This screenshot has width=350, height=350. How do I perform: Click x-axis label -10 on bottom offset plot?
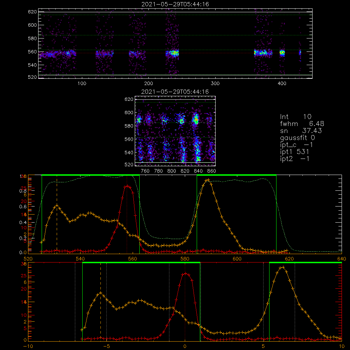tap(28, 346)
